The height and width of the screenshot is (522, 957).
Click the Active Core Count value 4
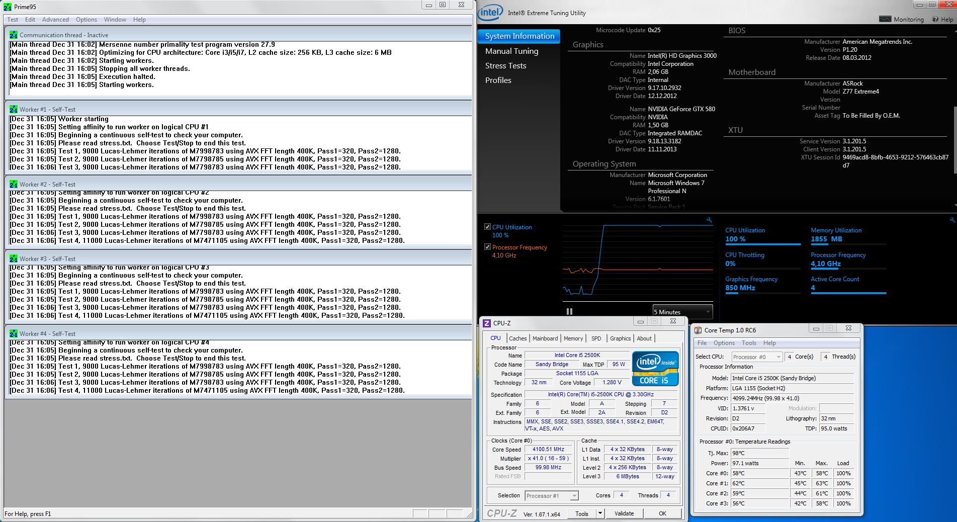tap(813, 288)
